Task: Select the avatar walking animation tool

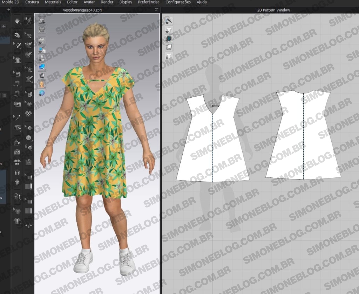Action: 28,21
